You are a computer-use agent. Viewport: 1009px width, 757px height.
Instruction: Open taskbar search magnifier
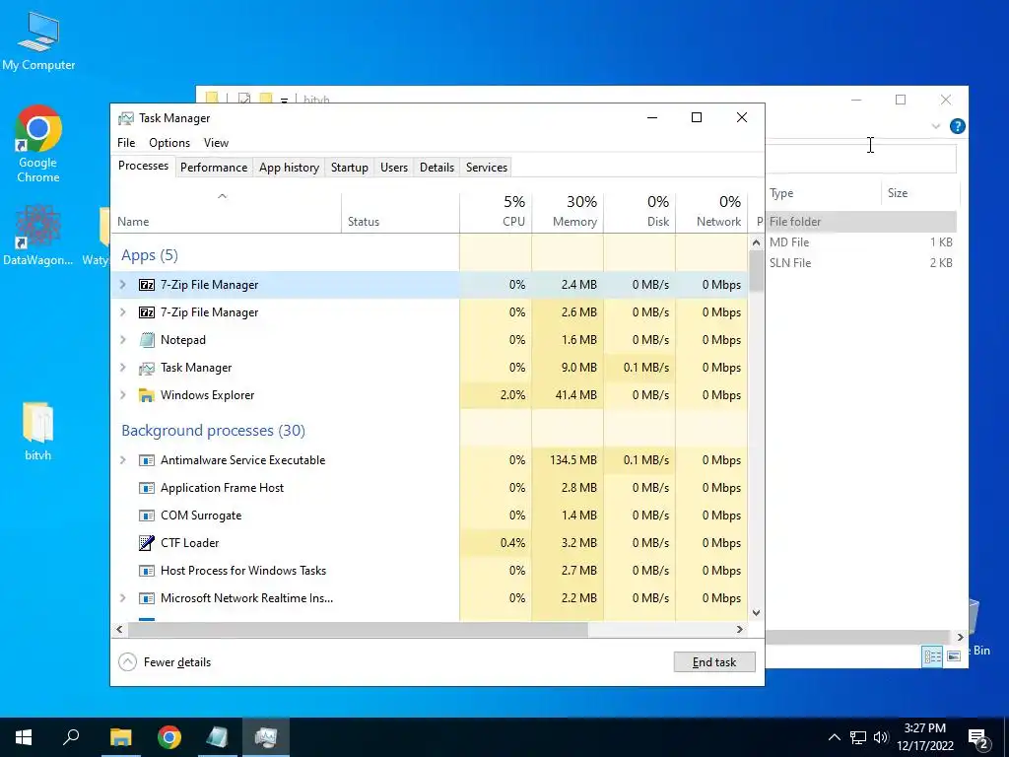(71, 737)
